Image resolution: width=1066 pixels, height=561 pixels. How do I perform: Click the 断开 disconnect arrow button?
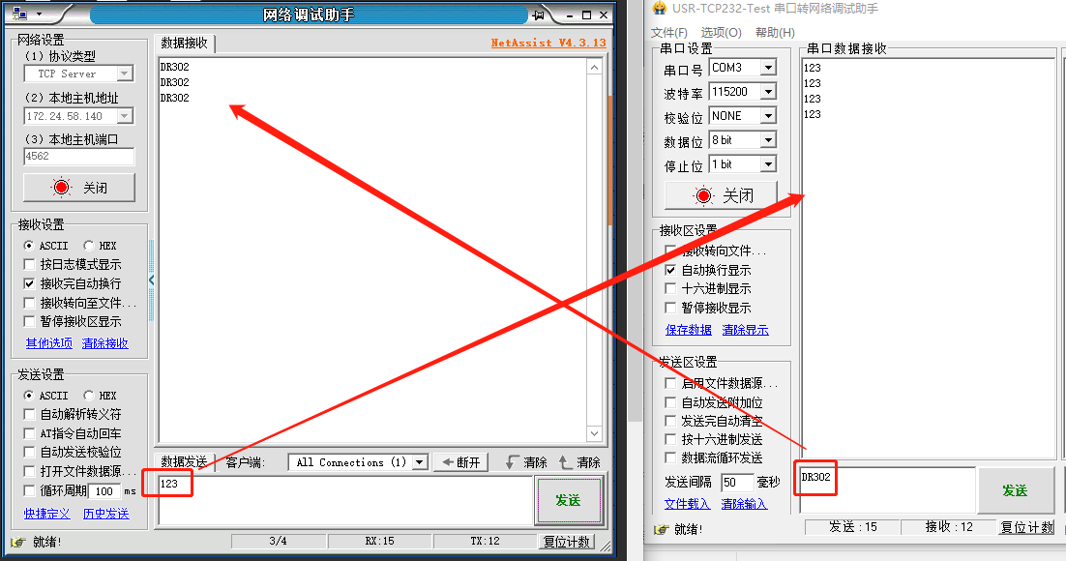tap(461, 462)
